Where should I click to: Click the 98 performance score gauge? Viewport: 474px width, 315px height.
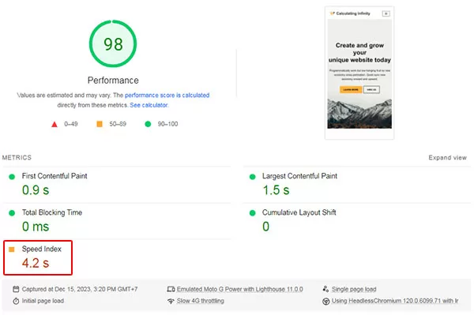pyautogui.click(x=113, y=43)
